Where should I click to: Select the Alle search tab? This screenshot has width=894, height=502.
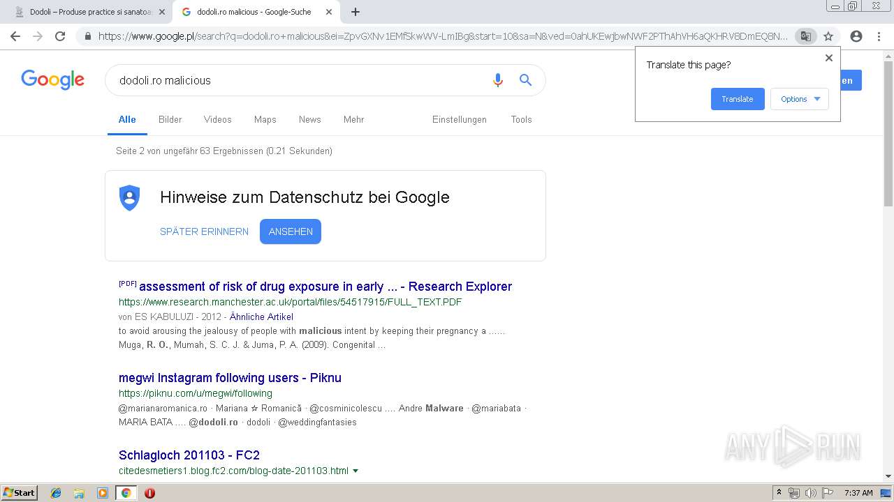[127, 120]
